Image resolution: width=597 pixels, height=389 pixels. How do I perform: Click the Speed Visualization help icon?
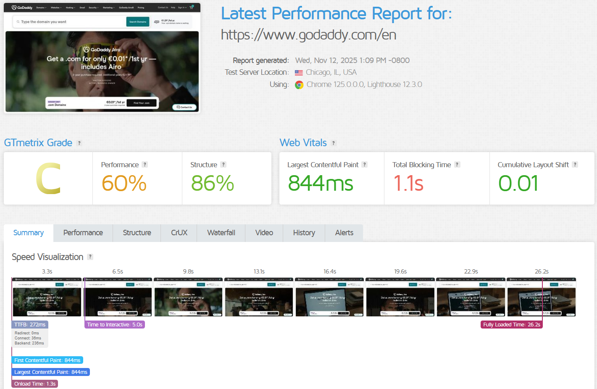tap(90, 257)
